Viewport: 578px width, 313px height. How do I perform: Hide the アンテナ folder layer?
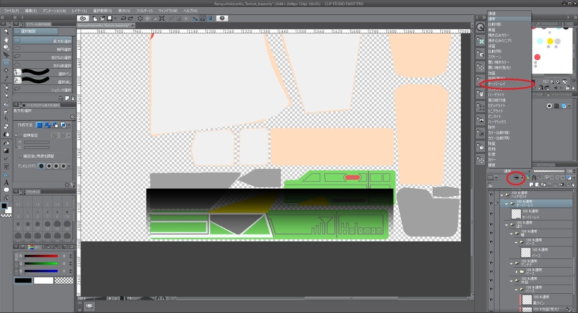[x=491, y=263]
